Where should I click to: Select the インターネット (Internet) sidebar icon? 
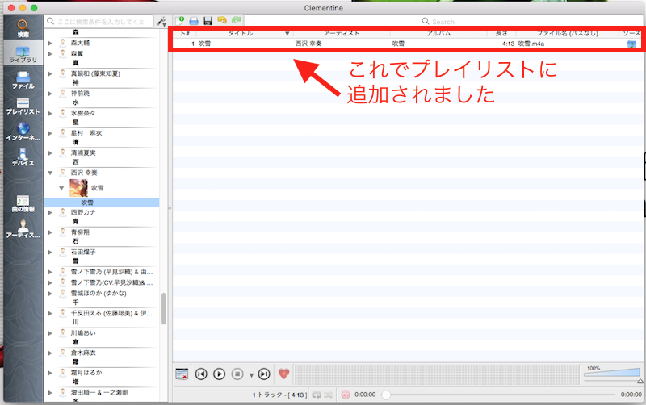(23, 133)
